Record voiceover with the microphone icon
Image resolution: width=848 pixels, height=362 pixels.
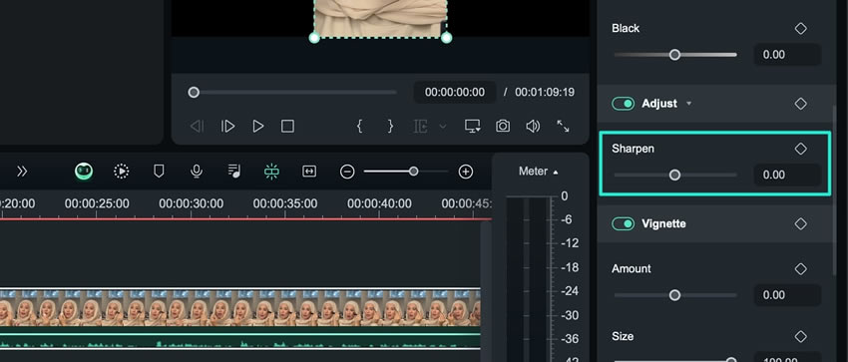click(x=197, y=172)
